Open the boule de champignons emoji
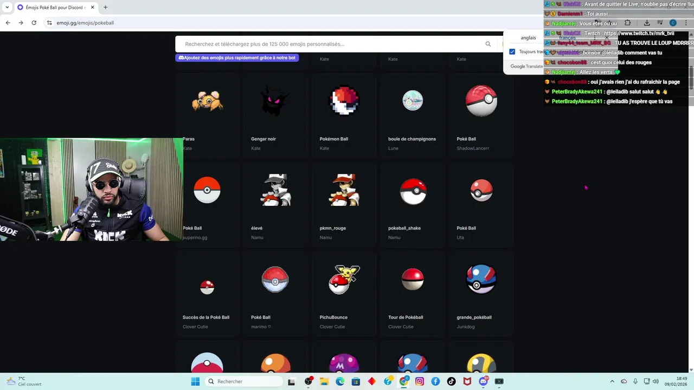The image size is (694, 390). 413,101
